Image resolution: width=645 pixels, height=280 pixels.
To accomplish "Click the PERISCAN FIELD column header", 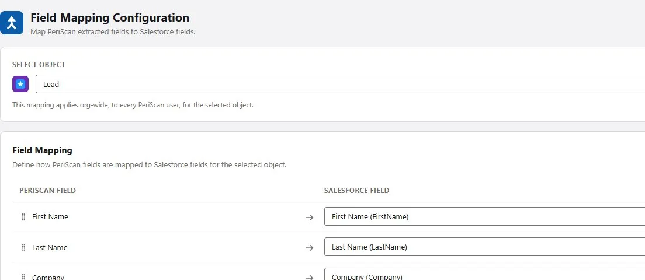I will (47, 191).
